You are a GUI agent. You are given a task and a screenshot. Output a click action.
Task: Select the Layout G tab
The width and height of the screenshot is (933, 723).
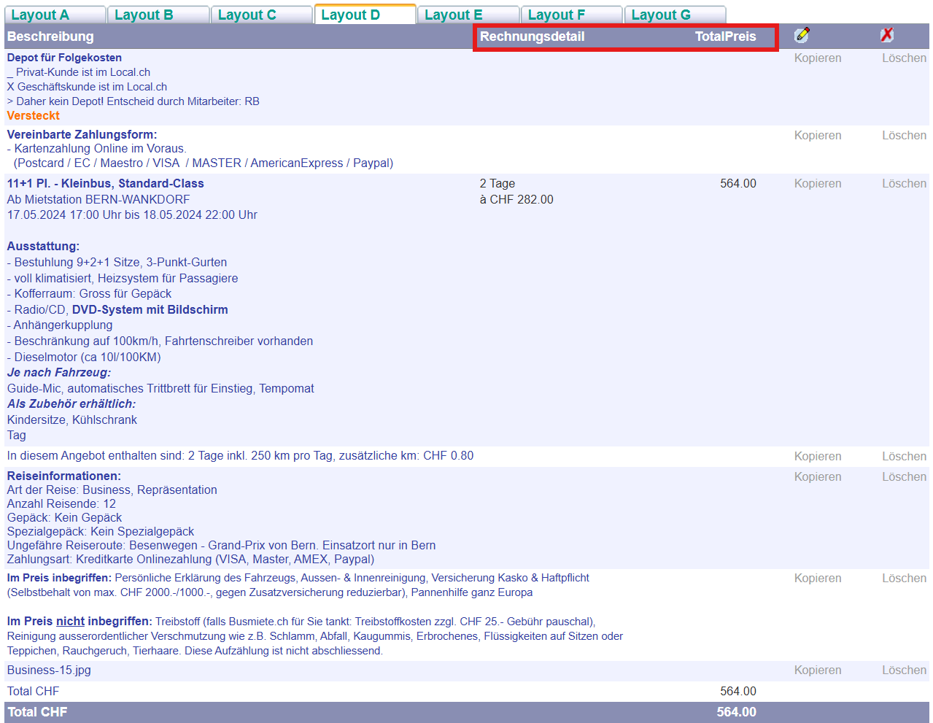point(675,15)
